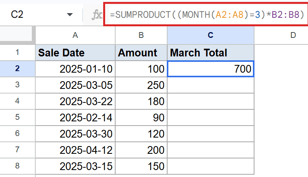Select cell with date 2025-03-22
Viewport: 308px width, 177px height.
click(75, 101)
